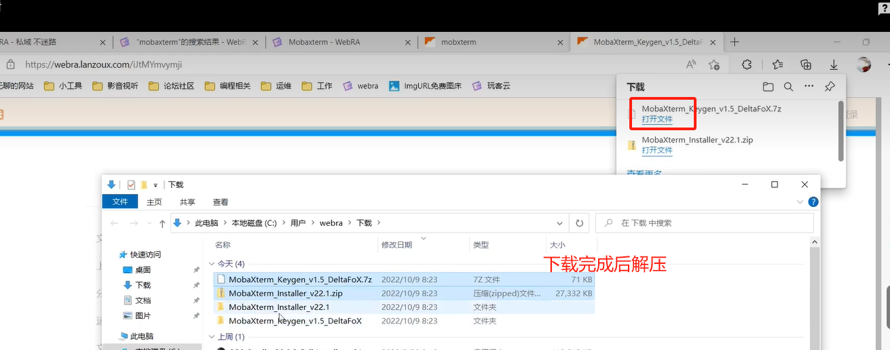Open the 工作 bookmarks folder
Screen dimensions: 890x350
(317, 86)
